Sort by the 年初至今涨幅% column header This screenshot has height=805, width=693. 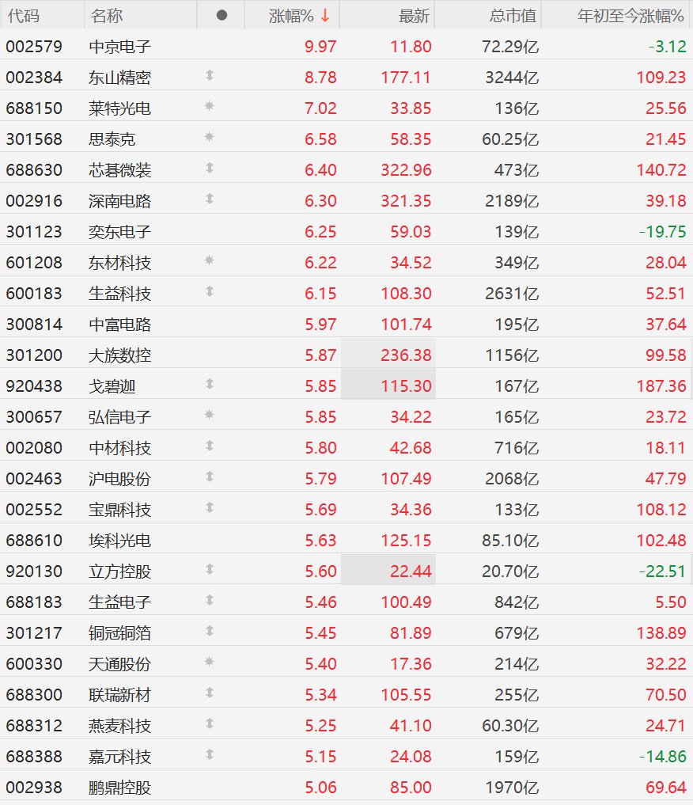click(631, 16)
